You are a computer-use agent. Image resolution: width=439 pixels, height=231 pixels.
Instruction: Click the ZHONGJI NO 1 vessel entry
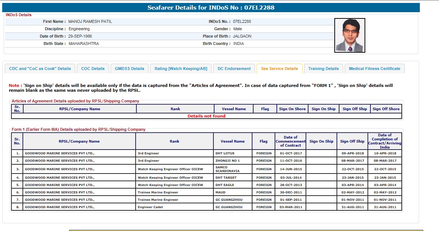click(227, 161)
